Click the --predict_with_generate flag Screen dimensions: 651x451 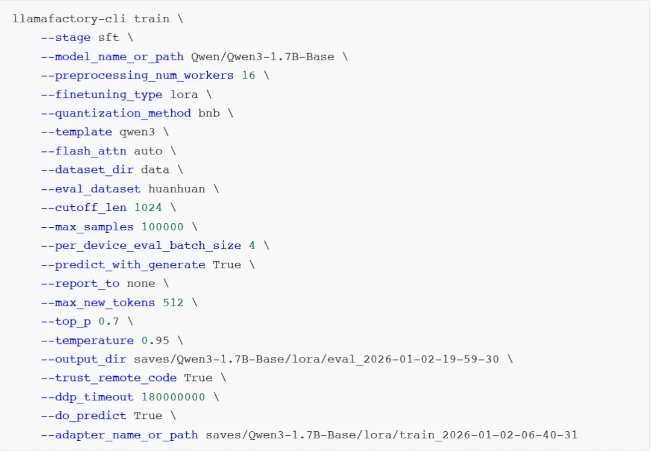123,265
